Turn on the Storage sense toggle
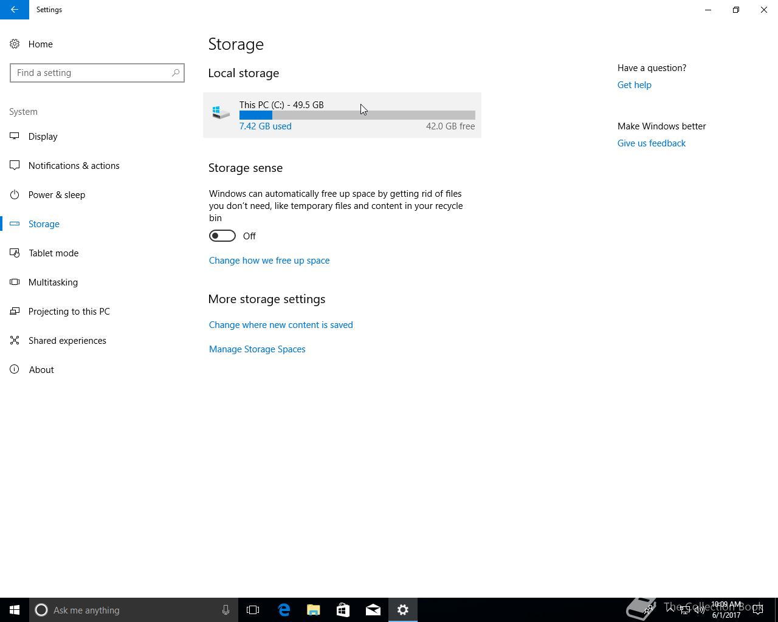 pos(222,236)
